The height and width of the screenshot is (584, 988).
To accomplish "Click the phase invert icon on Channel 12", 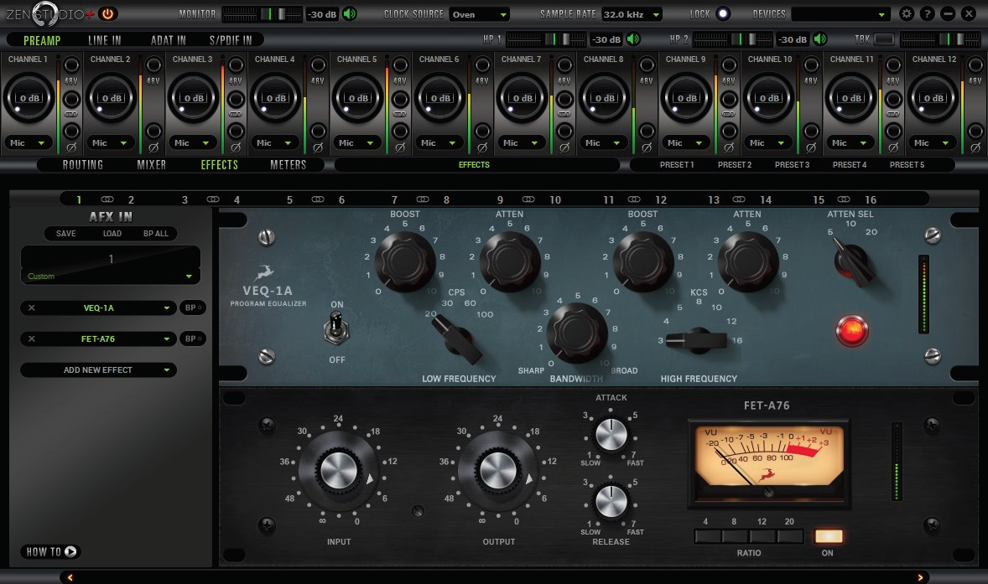I will click(x=975, y=148).
